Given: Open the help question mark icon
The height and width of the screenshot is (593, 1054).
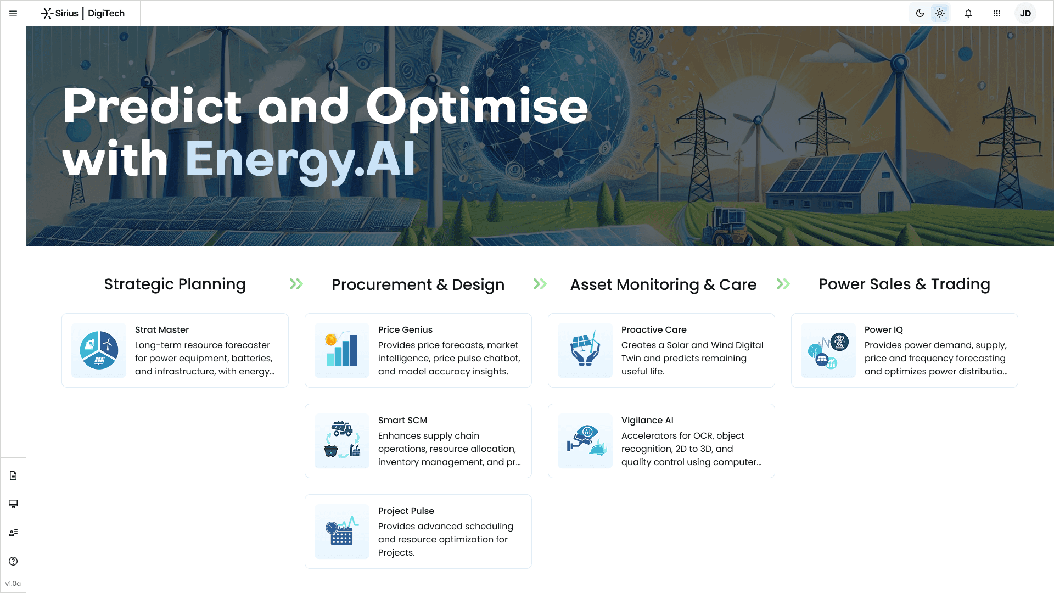Looking at the screenshot, I should coord(13,561).
